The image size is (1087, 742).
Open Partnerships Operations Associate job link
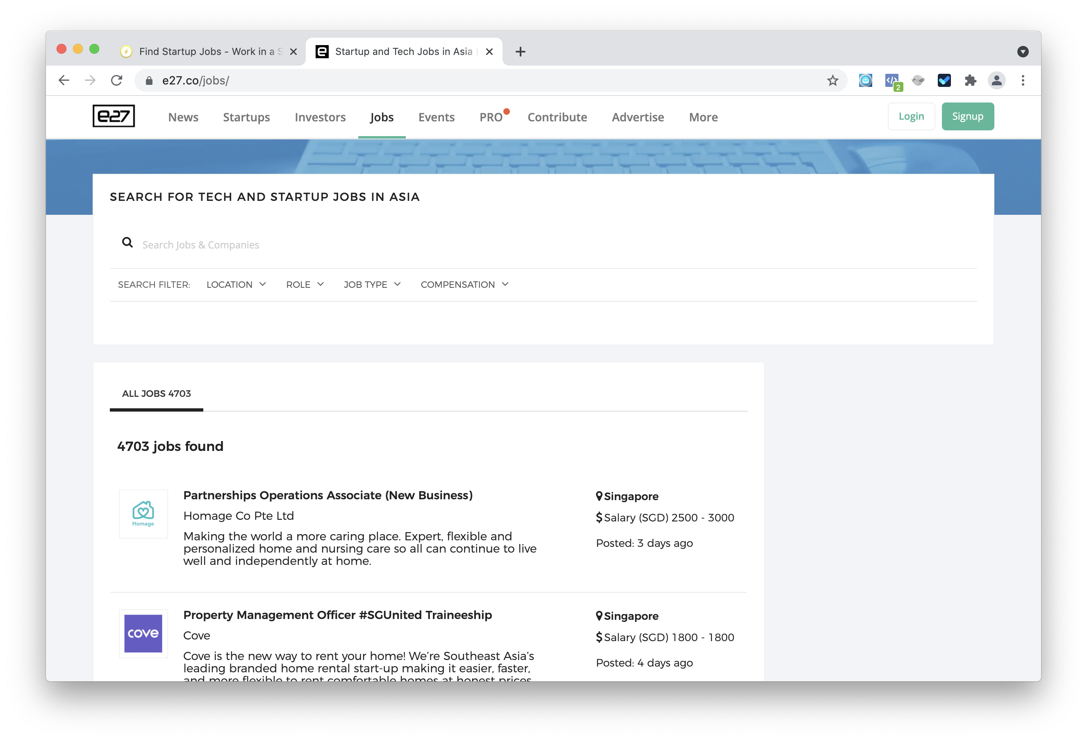click(x=328, y=495)
